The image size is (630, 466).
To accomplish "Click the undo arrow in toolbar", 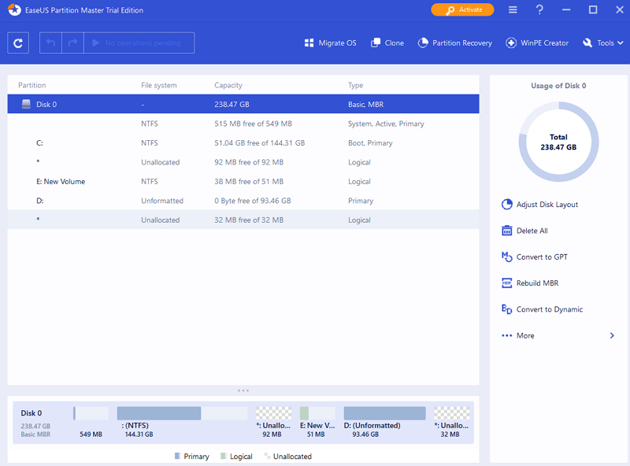I will click(x=52, y=43).
